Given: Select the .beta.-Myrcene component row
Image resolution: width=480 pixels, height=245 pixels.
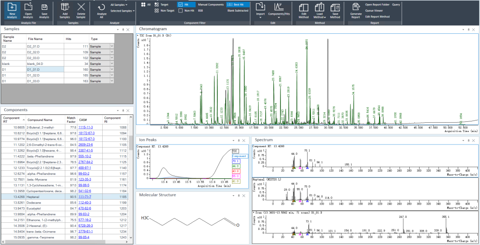Looking at the screenshot, I should [x=64, y=180].
